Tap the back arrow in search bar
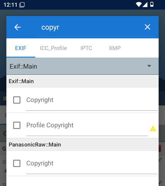This screenshot has height=186, width=165. [x=17, y=27]
